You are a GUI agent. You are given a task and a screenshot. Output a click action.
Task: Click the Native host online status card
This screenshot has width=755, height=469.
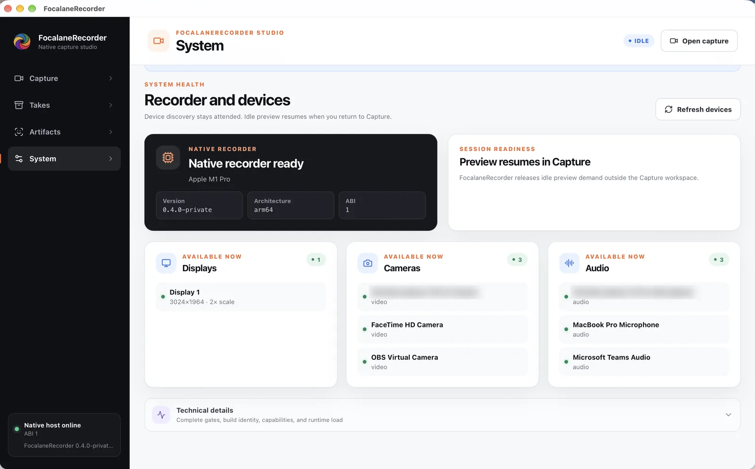pyautogui.click(x=64, y=435)
